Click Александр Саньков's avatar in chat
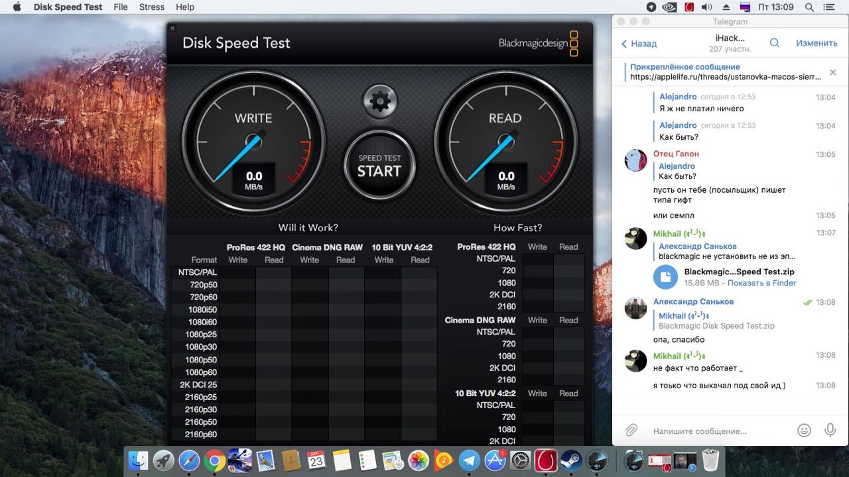The width and height of the screenshot is (849, 477). [x=636, y=308]
